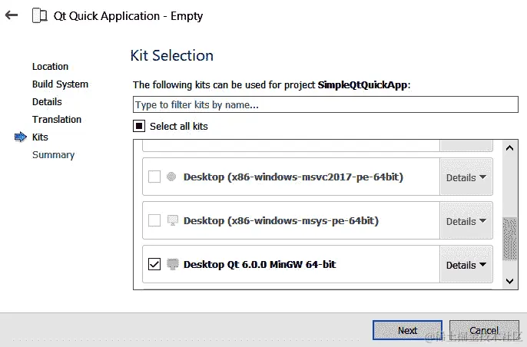This screenshot has height=347, width=527.
Task: Enable the x86-windows-msvc2017-pe-64bit kit checkbox
Action: click(x=154, y=177)
